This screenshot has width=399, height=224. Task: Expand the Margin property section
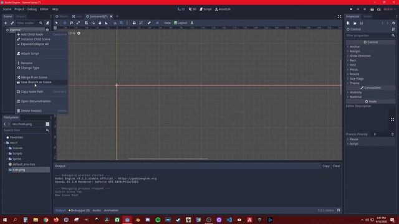pyautogui.click(x=355, y=51)
